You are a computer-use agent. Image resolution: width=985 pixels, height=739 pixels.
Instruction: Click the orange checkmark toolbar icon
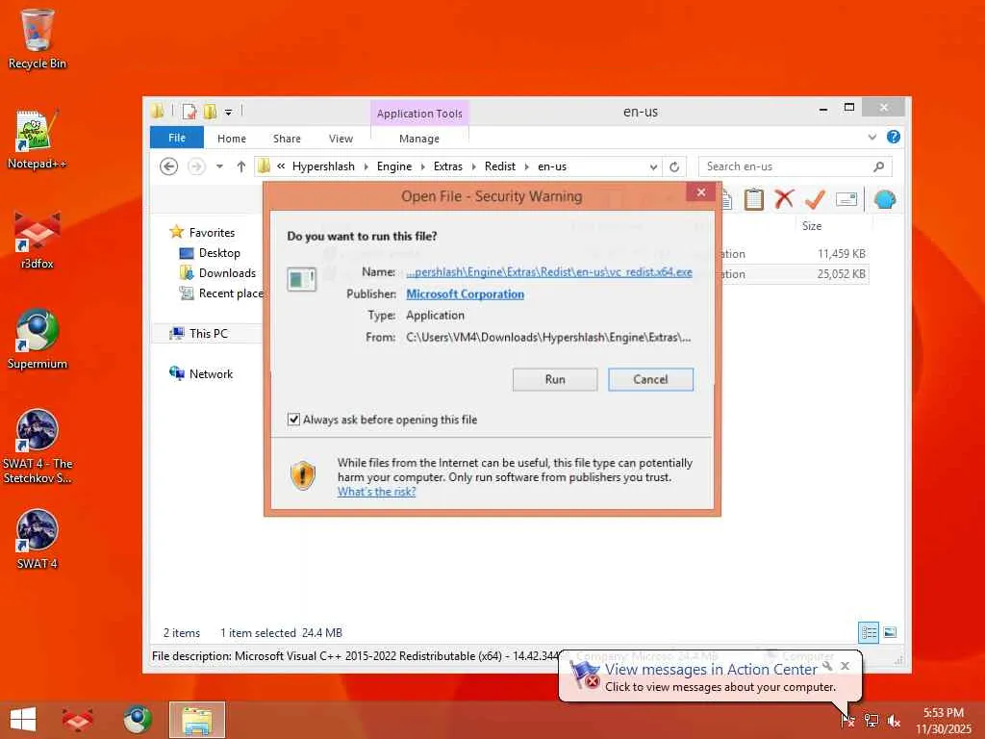pyautogui.click(x=815, y=199)
